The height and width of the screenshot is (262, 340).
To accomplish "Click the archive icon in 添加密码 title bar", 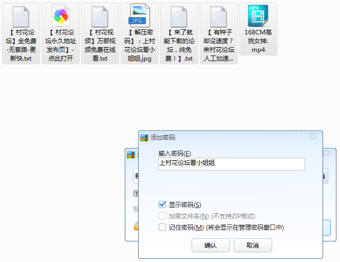I will coord(144,137).
